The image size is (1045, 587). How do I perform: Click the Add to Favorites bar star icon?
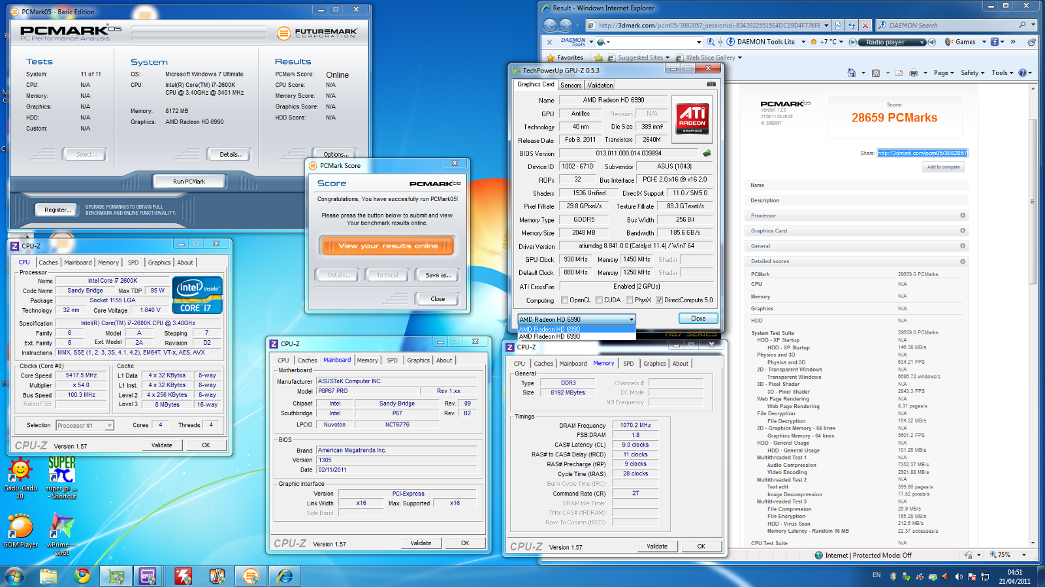pyautogui.click(x=598, y=57)
